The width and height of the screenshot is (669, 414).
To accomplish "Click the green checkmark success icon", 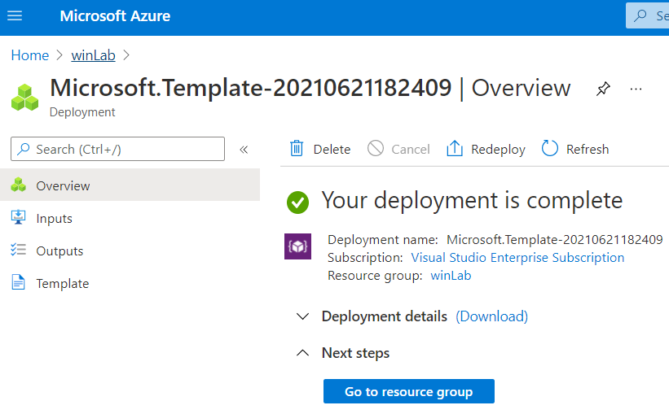I will [x=297, y=203].
